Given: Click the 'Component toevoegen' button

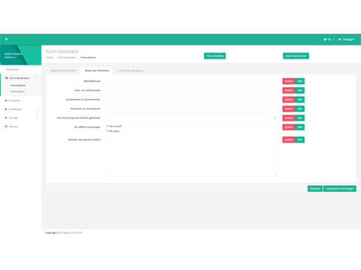Looking at the screenshot, I should tap(340, 189).
